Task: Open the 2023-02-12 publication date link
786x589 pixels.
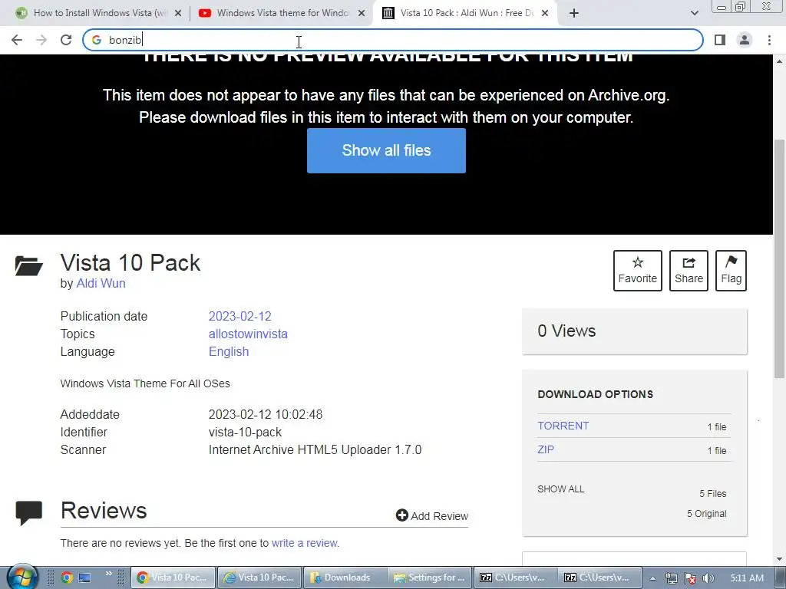Action: point(239,316)
